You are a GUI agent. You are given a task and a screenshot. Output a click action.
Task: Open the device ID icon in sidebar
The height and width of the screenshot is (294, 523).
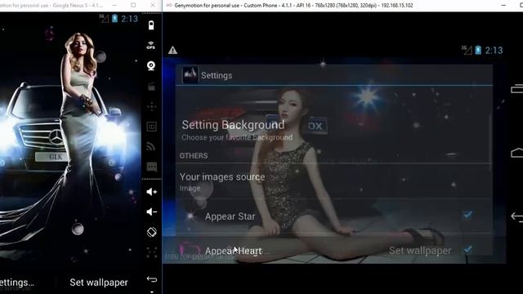[151, 127]
